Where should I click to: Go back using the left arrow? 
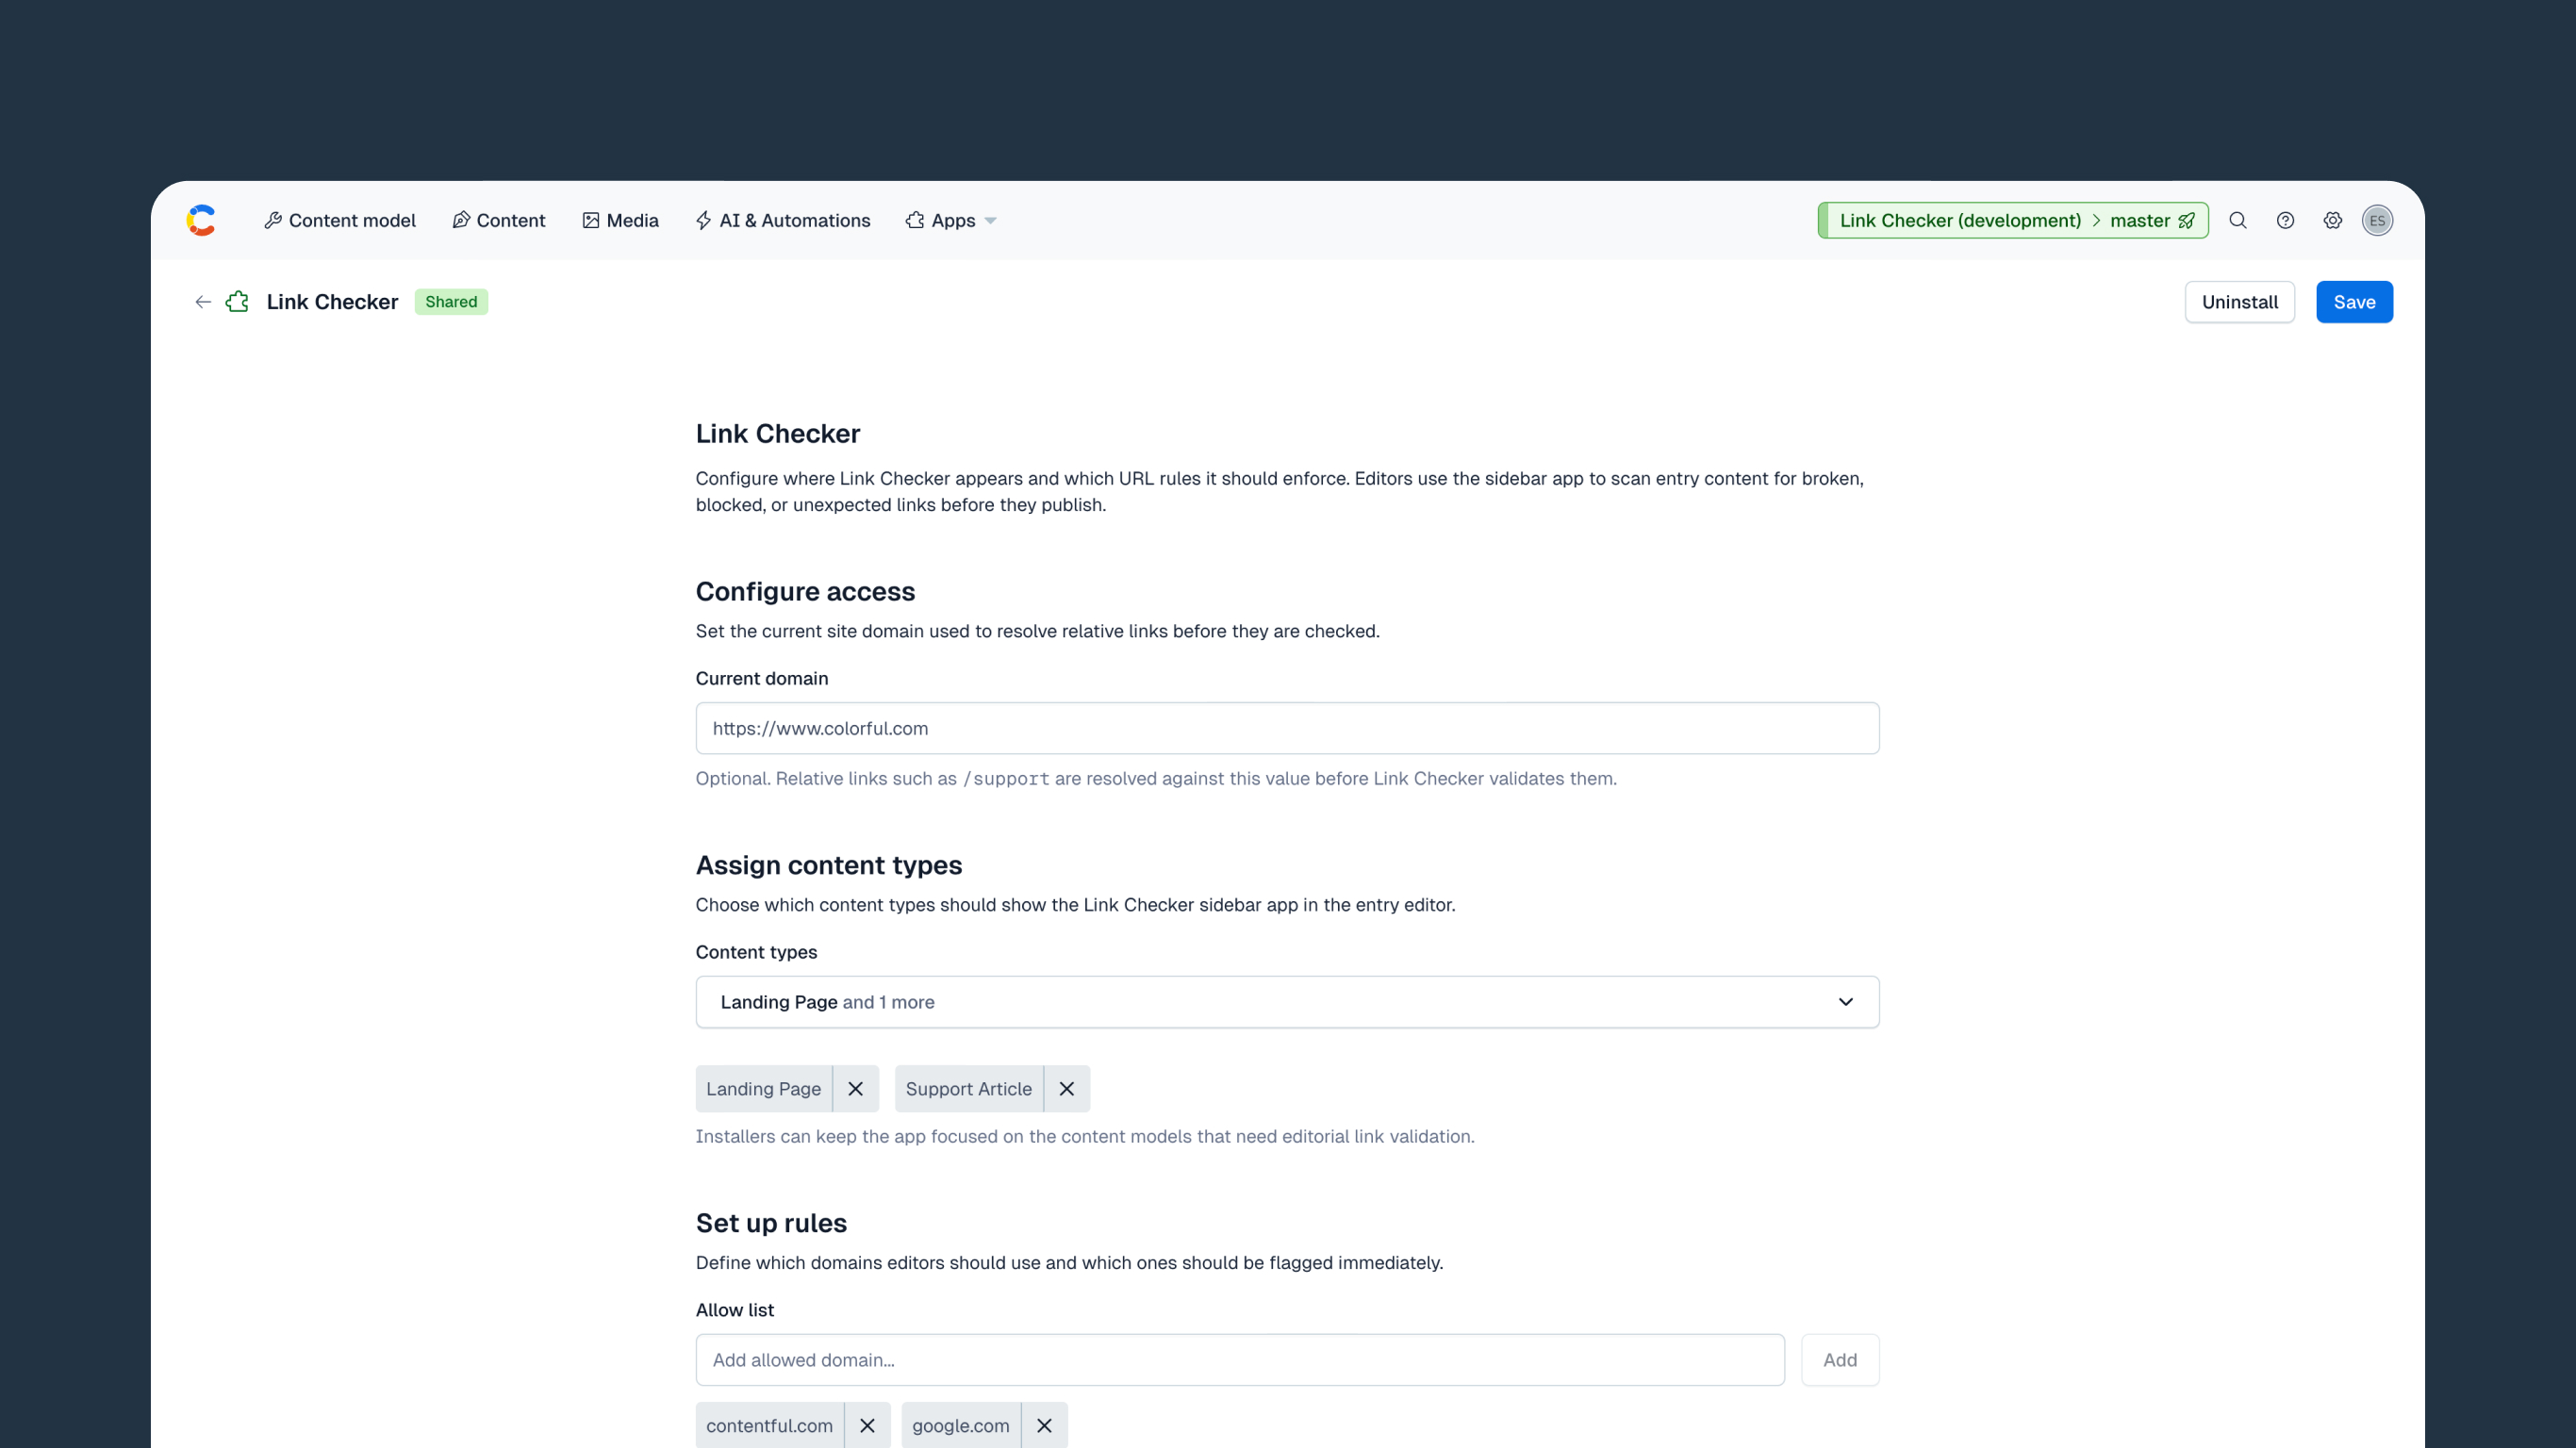pyautogui.click(x=203, y=302)
